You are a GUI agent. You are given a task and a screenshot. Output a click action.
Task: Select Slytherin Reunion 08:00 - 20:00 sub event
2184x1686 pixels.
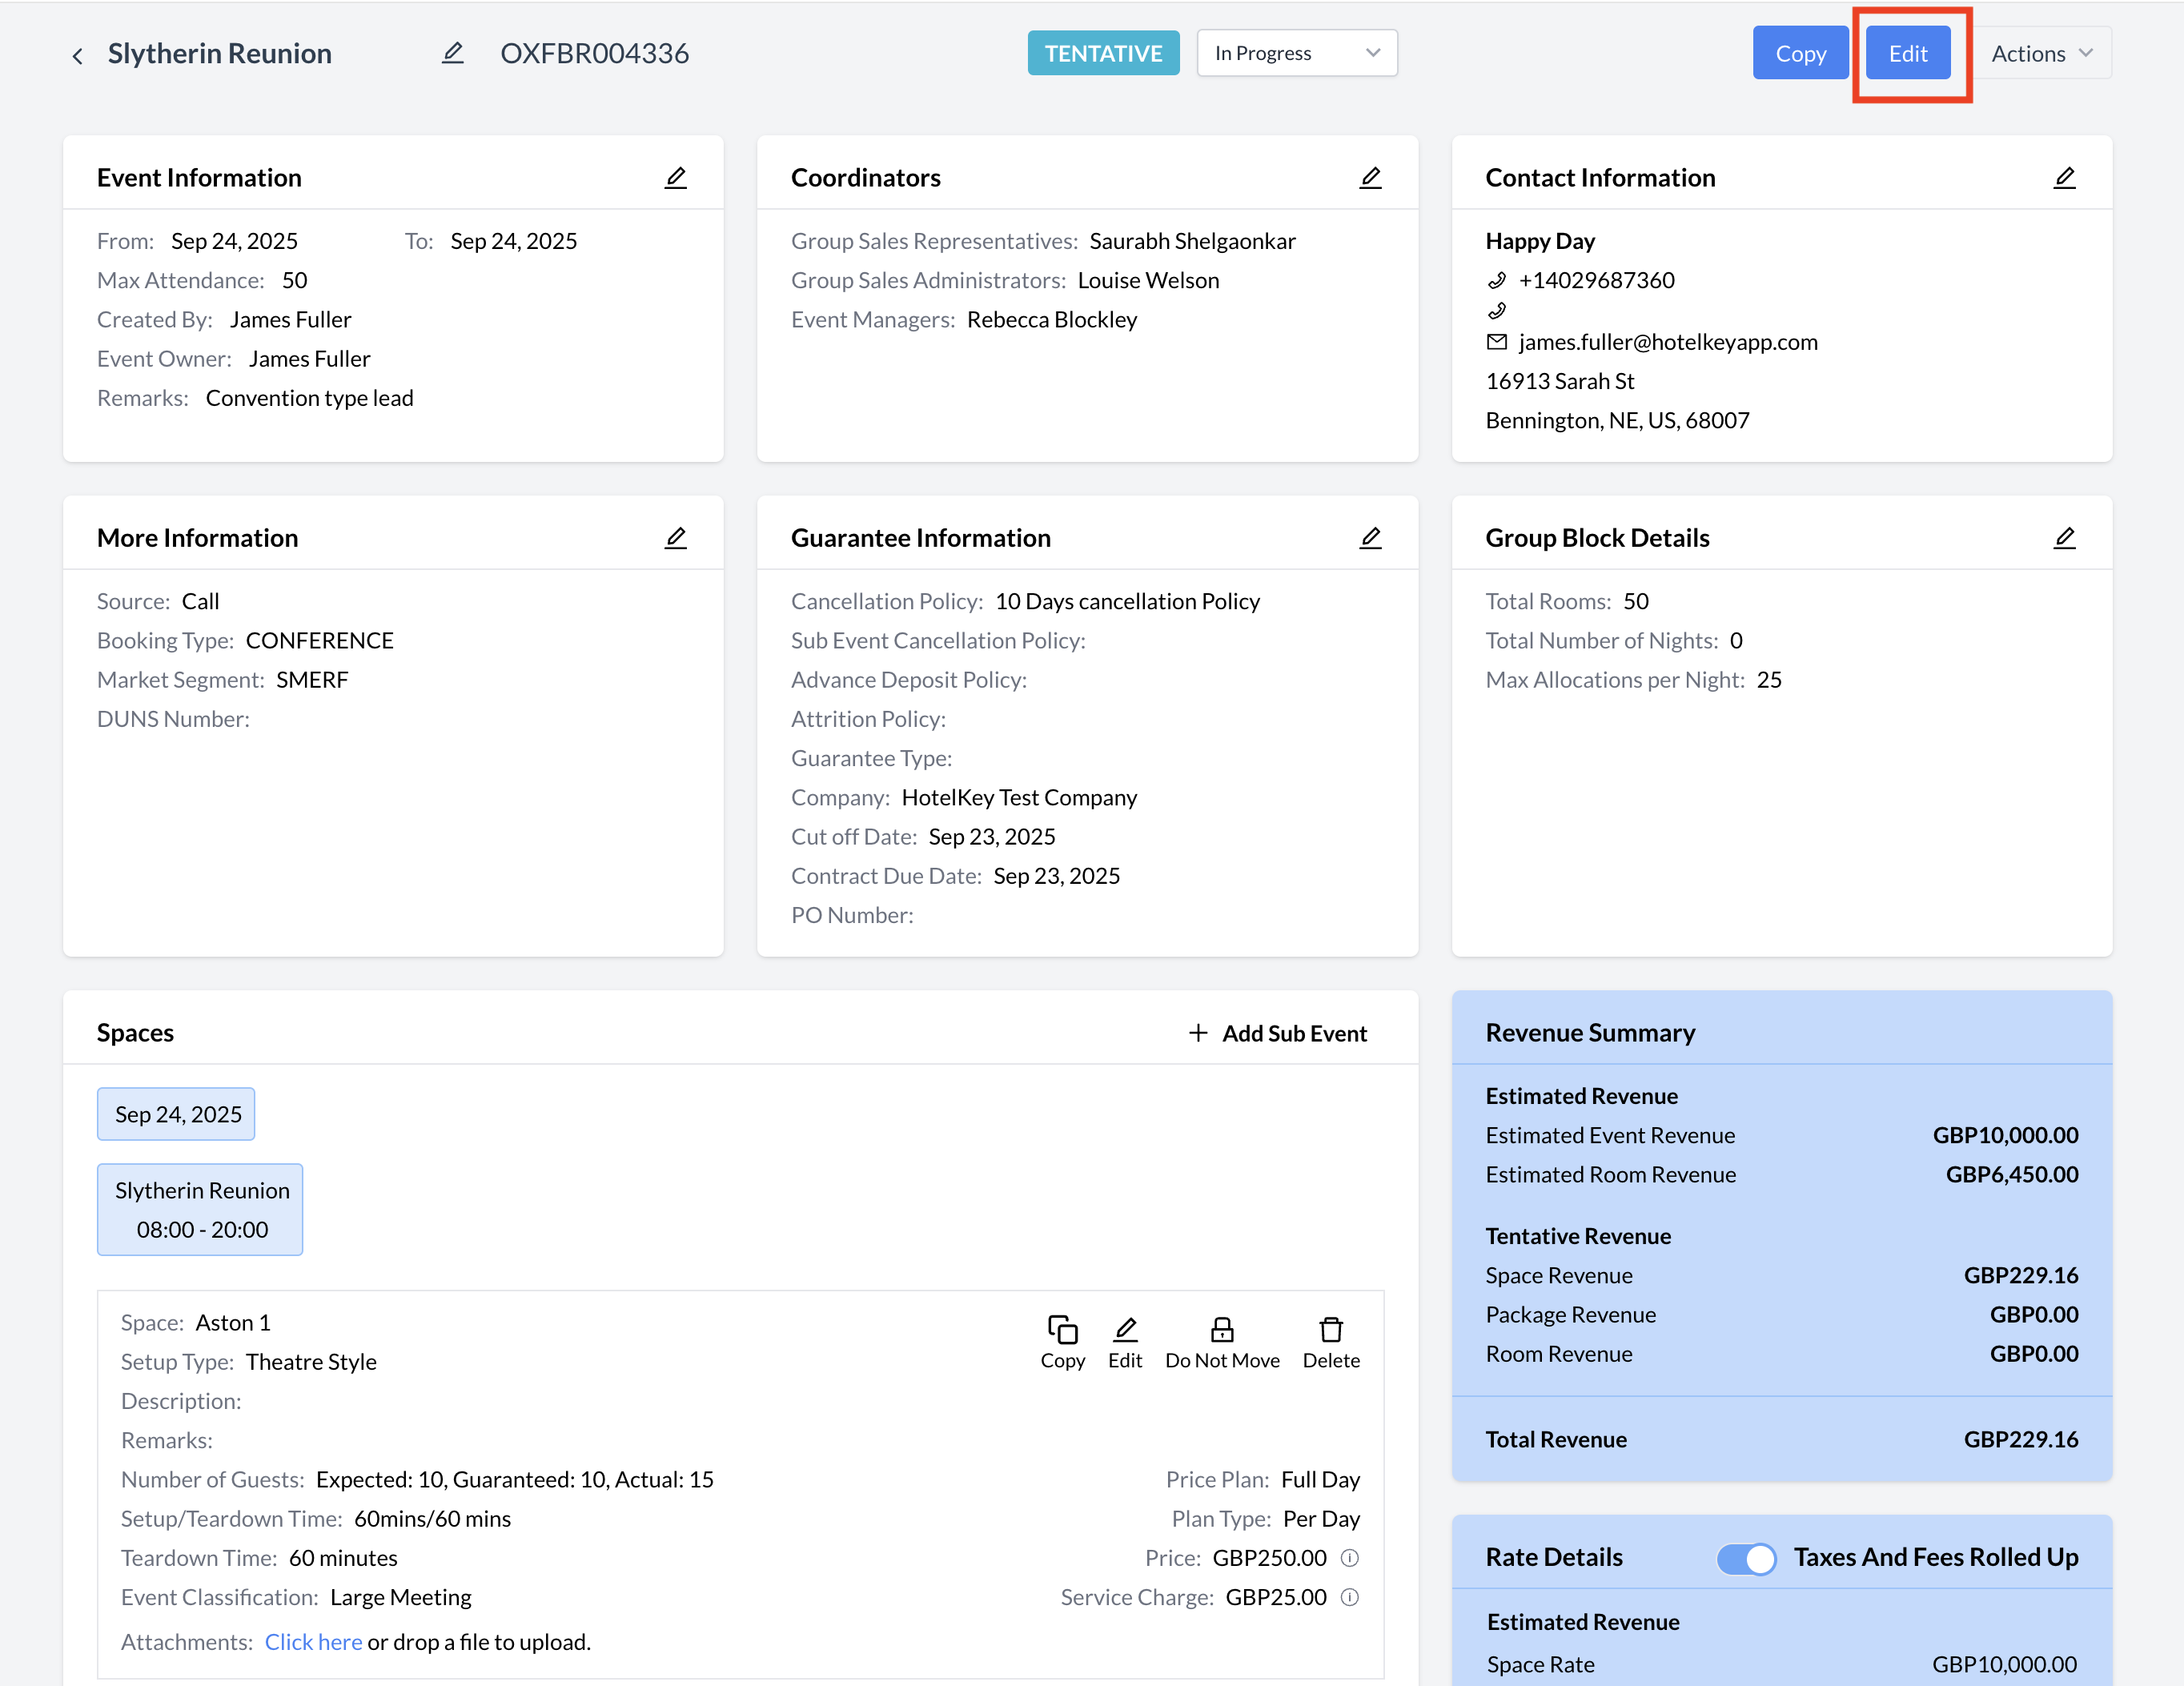[x=201, y=1209]
